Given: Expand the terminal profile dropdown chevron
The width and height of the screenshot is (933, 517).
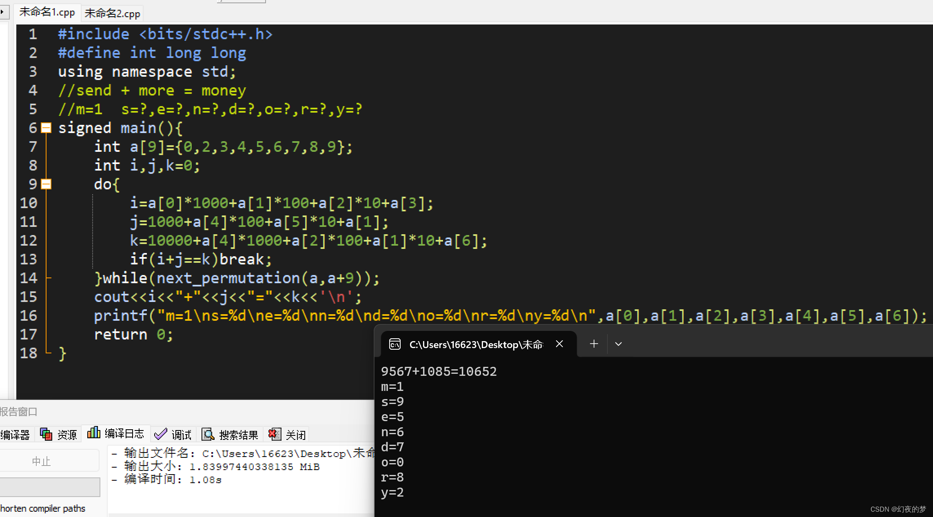Looking at the screenshot, I should coord(618,344).
